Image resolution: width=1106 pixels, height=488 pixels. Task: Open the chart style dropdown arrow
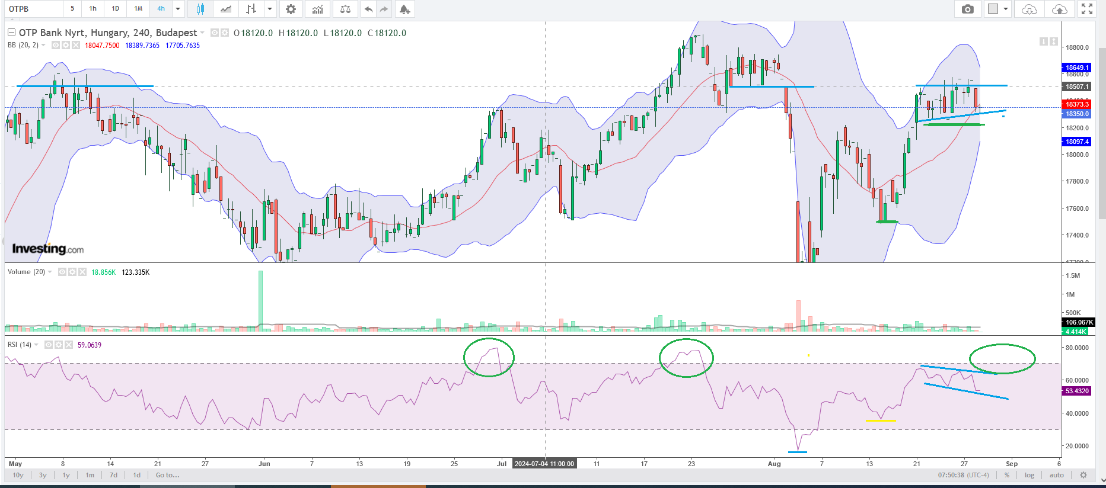(x=270, y=9)
